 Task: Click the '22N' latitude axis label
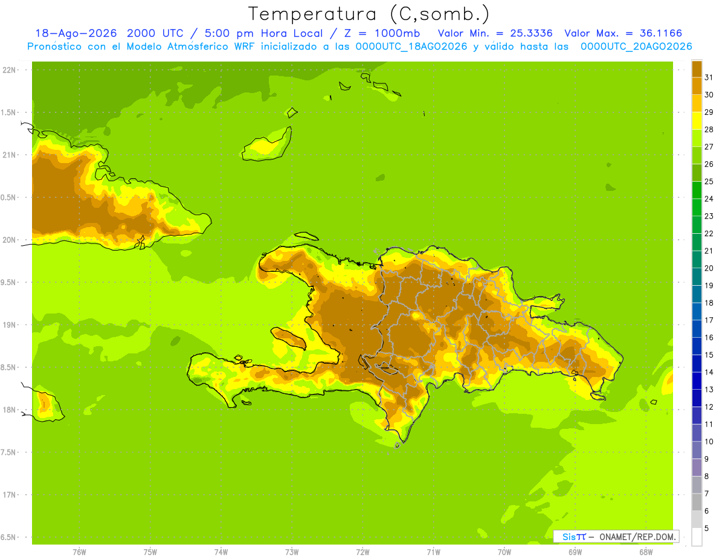coord(10,70)
